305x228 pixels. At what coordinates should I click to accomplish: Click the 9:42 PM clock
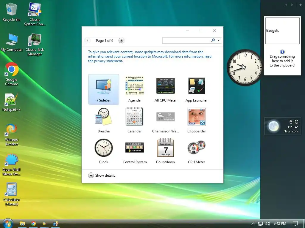[280, 223]
